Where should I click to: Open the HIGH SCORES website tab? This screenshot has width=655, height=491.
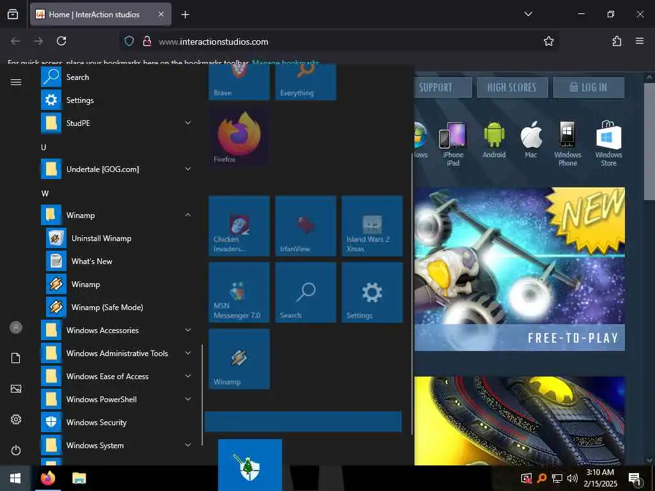coord(512,87)
